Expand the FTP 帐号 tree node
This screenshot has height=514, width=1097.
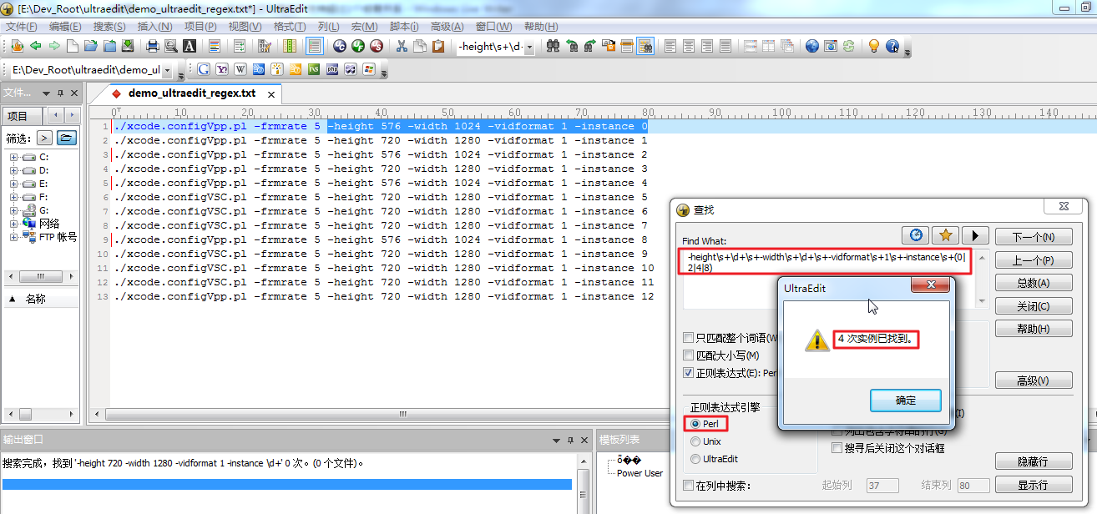pos(13,237)
